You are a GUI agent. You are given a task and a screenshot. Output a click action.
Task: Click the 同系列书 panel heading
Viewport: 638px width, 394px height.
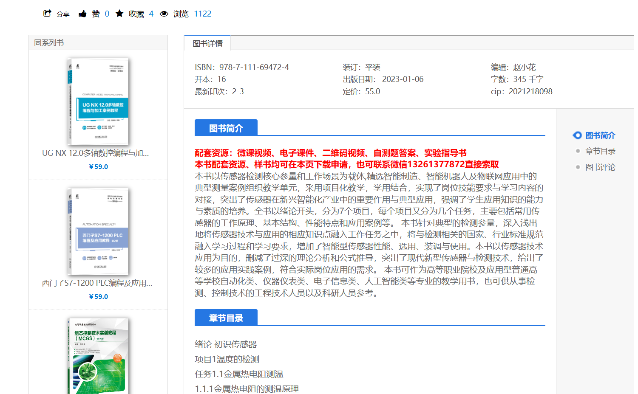point(49,43)
